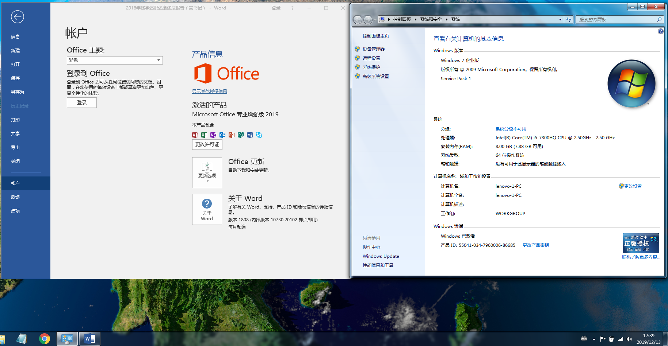Image resolution: width=668 pixels, height=346 pixels.
Task: Show hidden system tray icons
Action: [x=594, y=339]
